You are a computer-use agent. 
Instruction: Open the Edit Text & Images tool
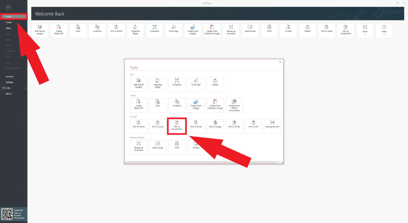coord(40,30)
